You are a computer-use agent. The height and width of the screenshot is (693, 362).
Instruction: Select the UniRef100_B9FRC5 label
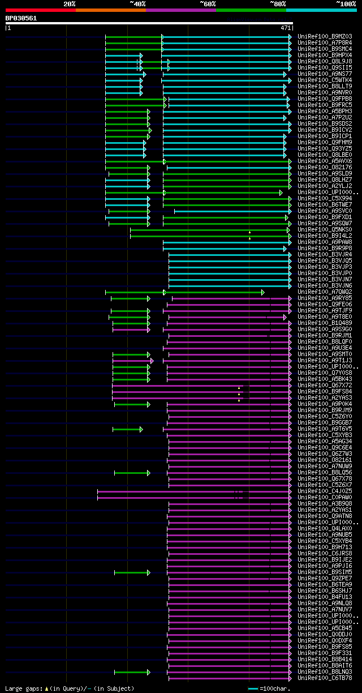[x=325, y=105]
